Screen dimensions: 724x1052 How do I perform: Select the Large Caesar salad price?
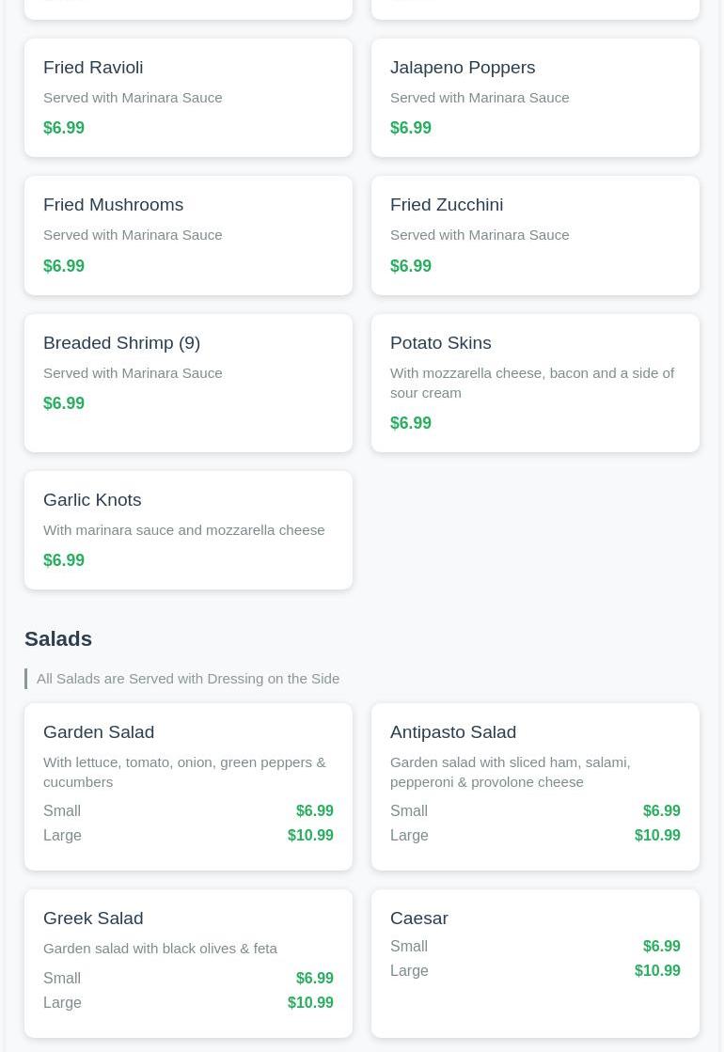pos(657,971)
